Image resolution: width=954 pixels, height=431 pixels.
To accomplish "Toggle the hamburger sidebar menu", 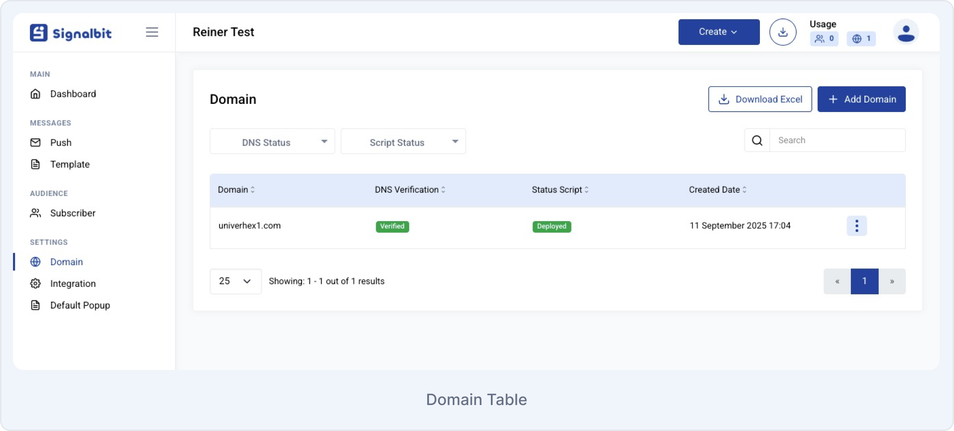I will click(152, 32).
